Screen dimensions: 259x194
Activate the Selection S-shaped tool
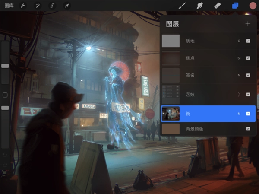point(53,6)
